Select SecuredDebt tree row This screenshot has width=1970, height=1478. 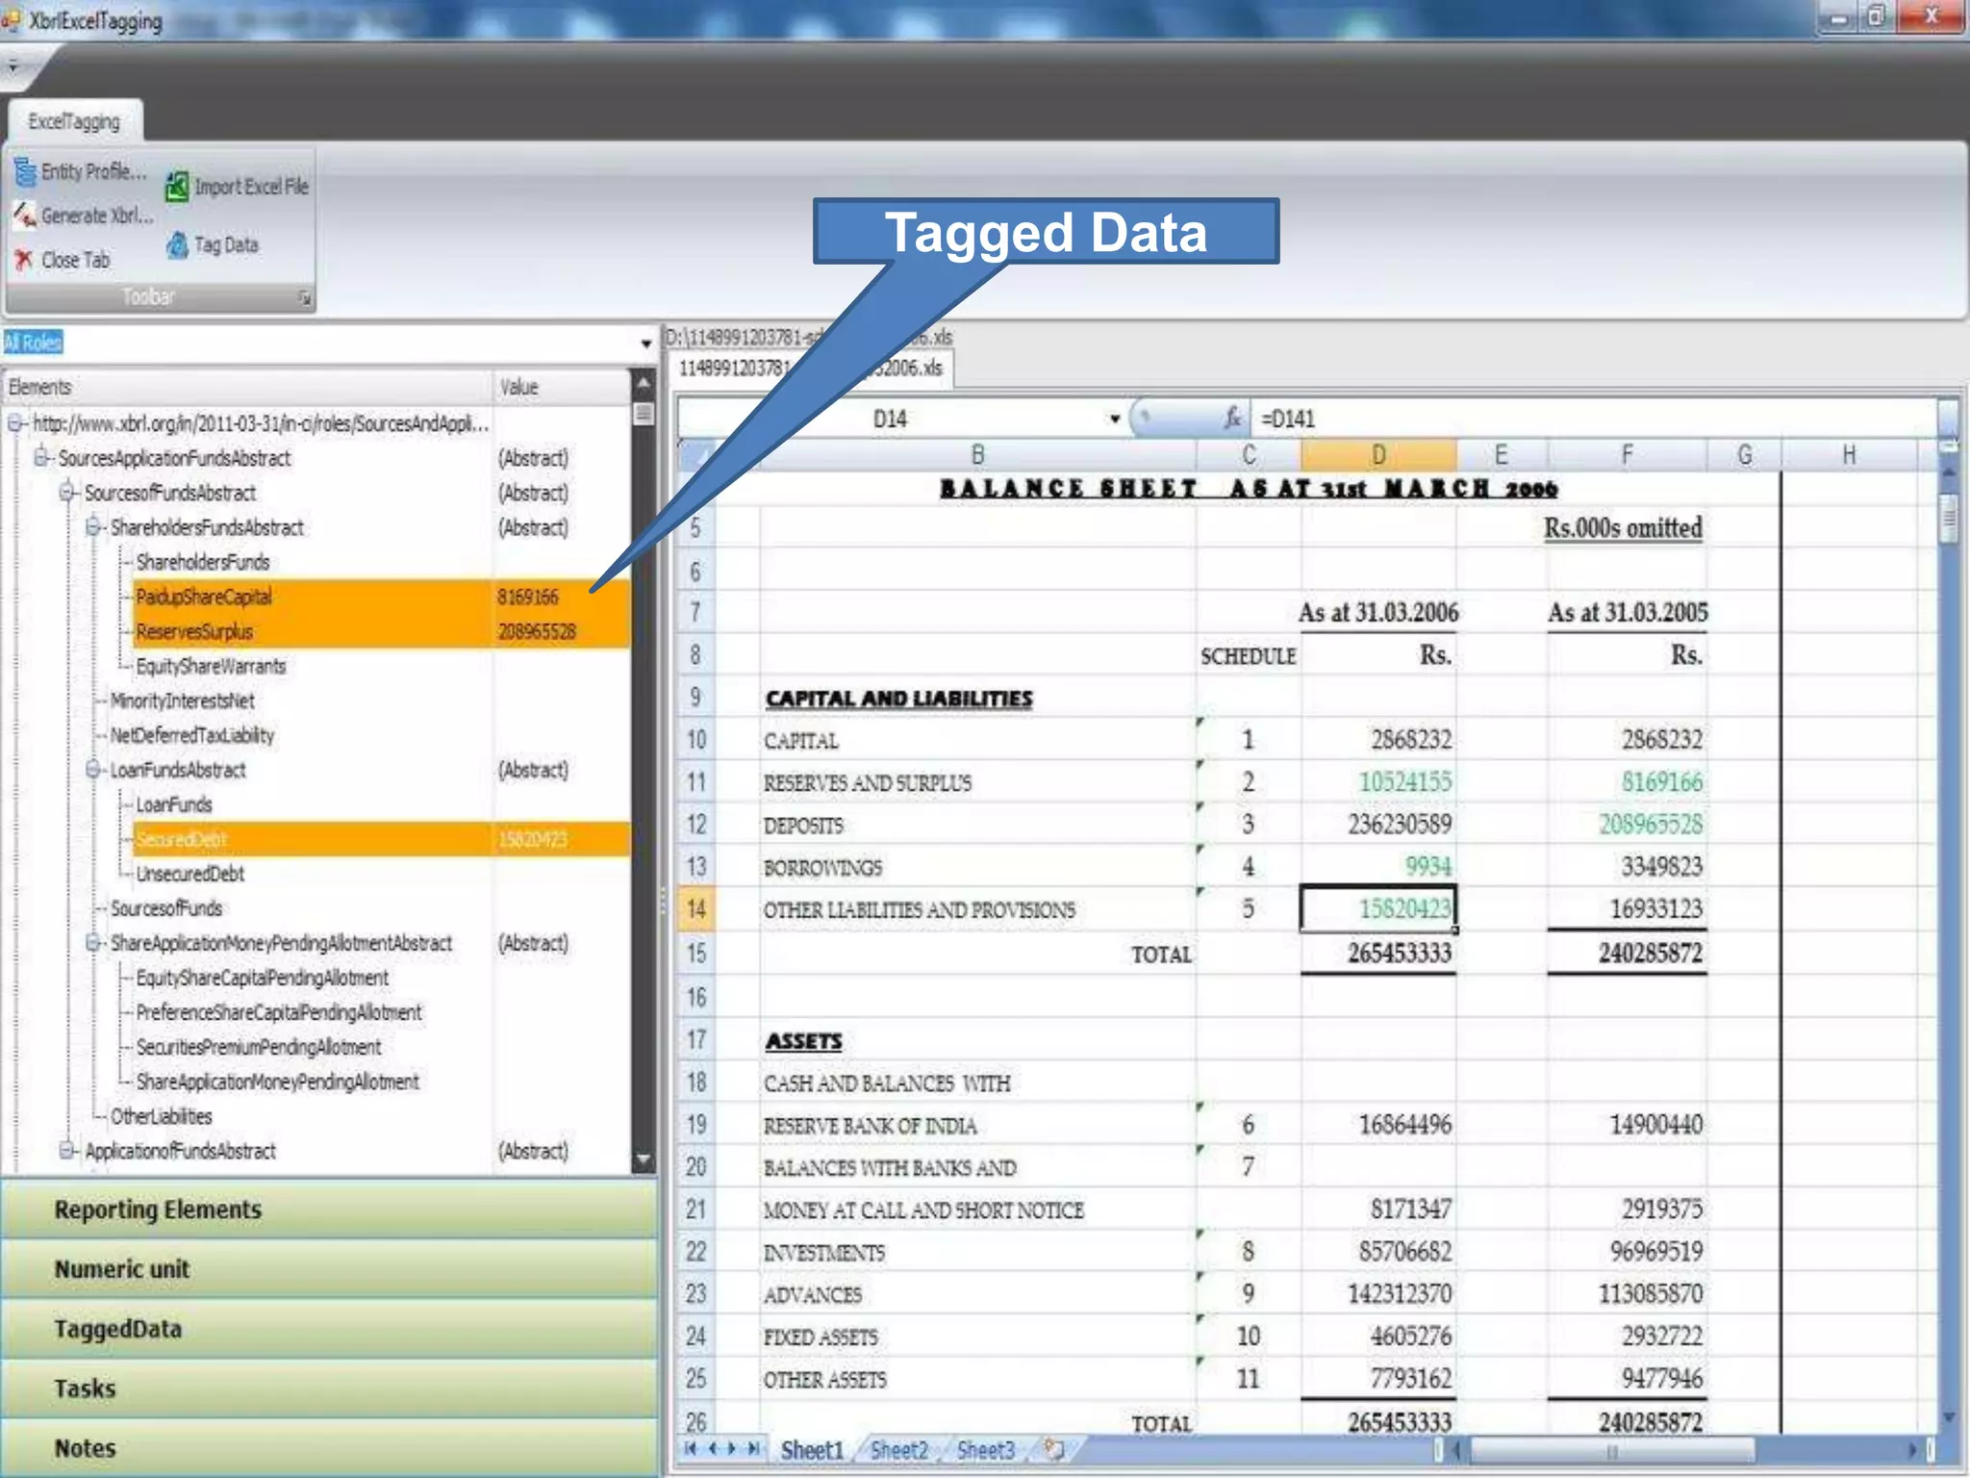click(381, 839)
